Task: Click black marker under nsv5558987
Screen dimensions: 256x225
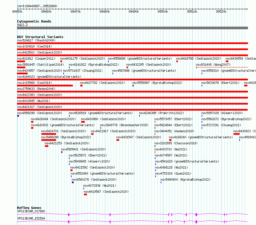Action: click(x=133, y=86)
